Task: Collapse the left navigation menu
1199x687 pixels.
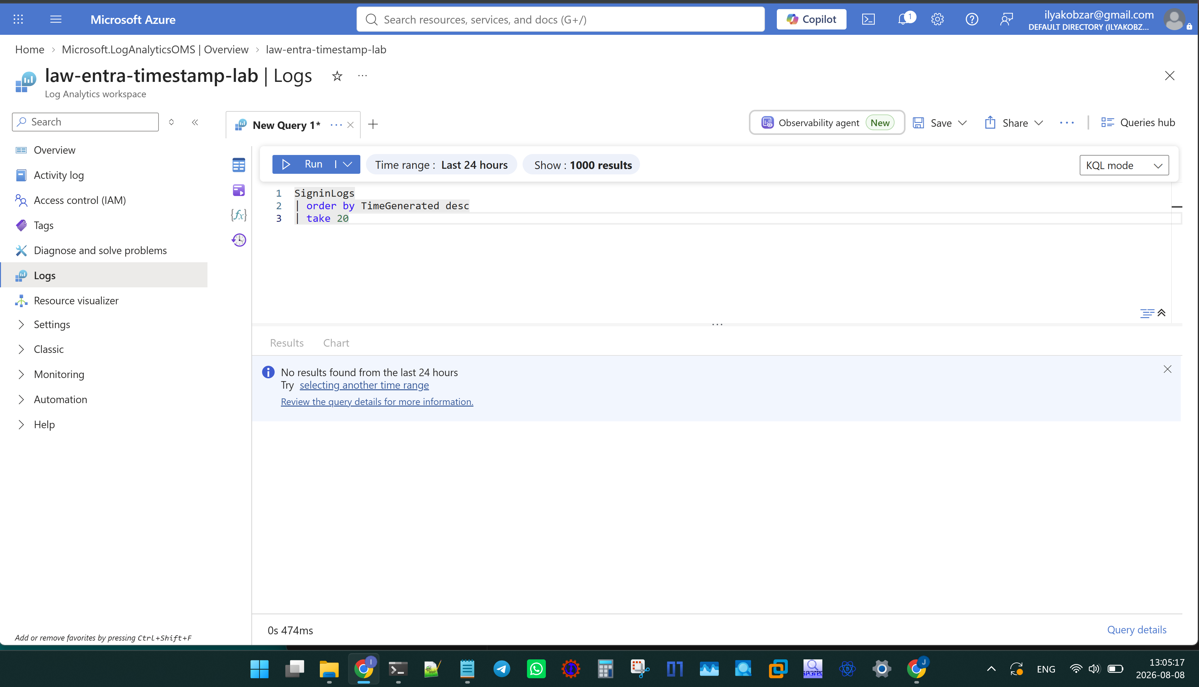Action: [x=195, y=122]
